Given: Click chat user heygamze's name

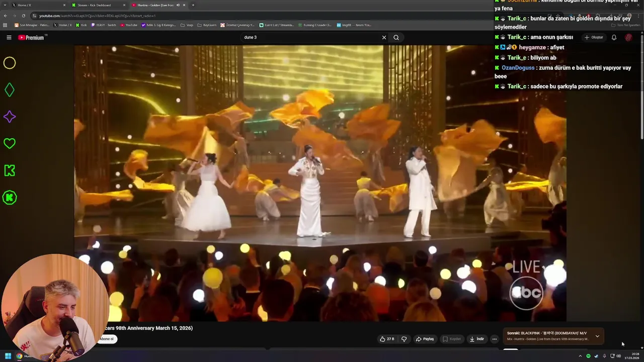Looking at the screenshot, I should click(x=532, y=47).
